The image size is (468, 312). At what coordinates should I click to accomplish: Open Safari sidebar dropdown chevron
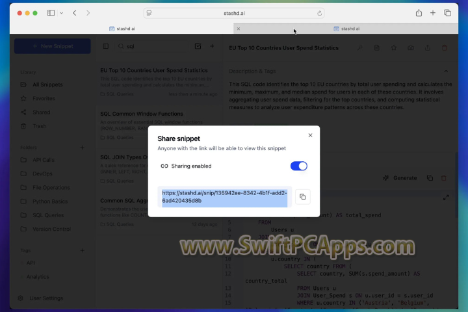[61, 13]
